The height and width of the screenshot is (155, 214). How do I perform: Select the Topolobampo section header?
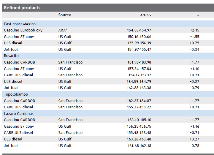coord(16,94)
